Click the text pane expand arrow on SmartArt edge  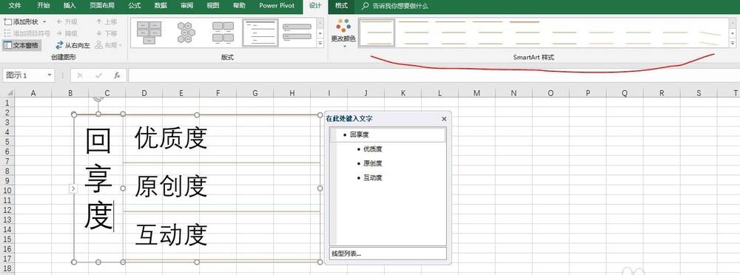[x=73, y=189]
